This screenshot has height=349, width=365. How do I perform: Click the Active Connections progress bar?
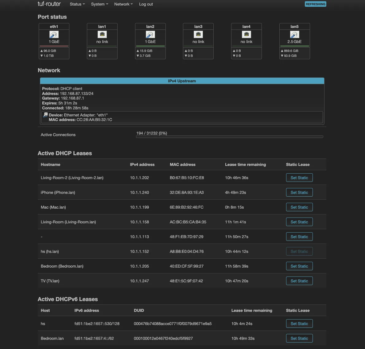(229, 137)
